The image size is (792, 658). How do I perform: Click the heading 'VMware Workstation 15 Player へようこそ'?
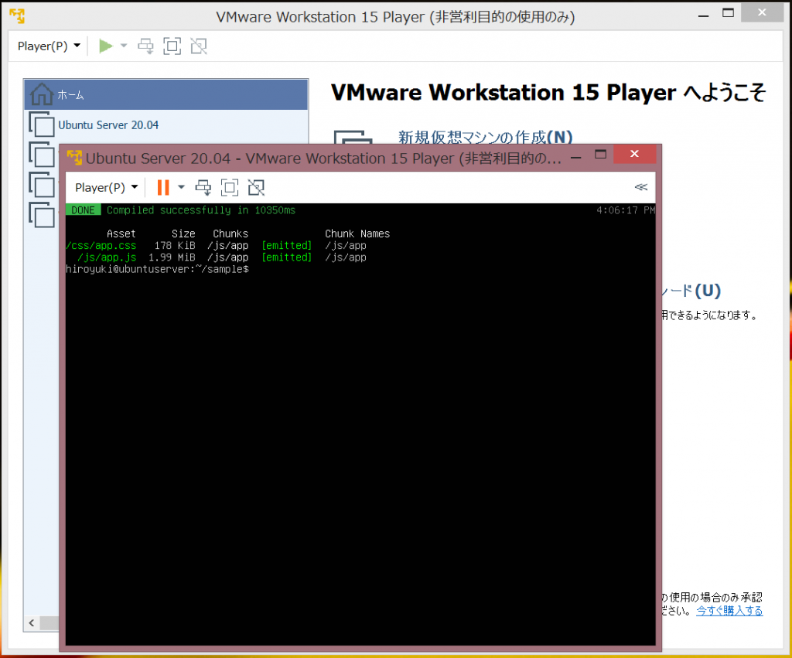click(x=548, y=93)
